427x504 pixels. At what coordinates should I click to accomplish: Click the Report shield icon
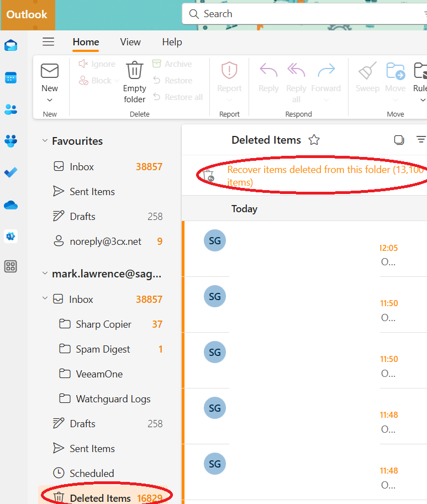tap(229, 70)
